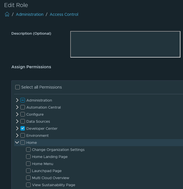
Task: Enable the View Sustainability Page permission
Action: point(28,185)
